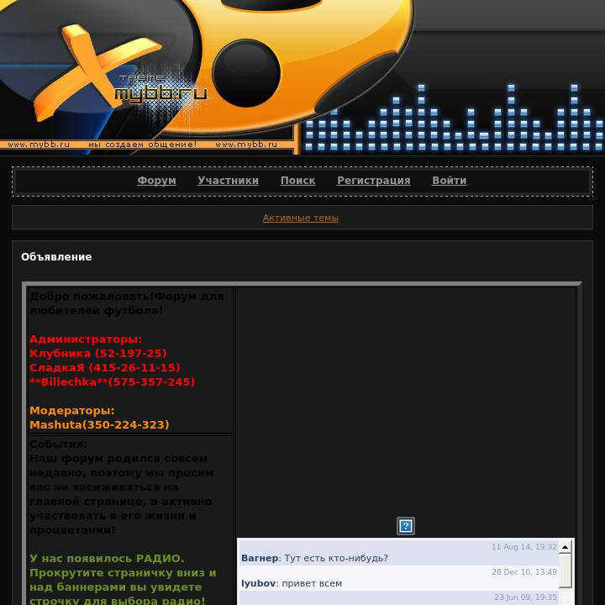Click the chat timestamp 26 Dec 10, 13:49
The image size is (605, 605).
(524, 572)
